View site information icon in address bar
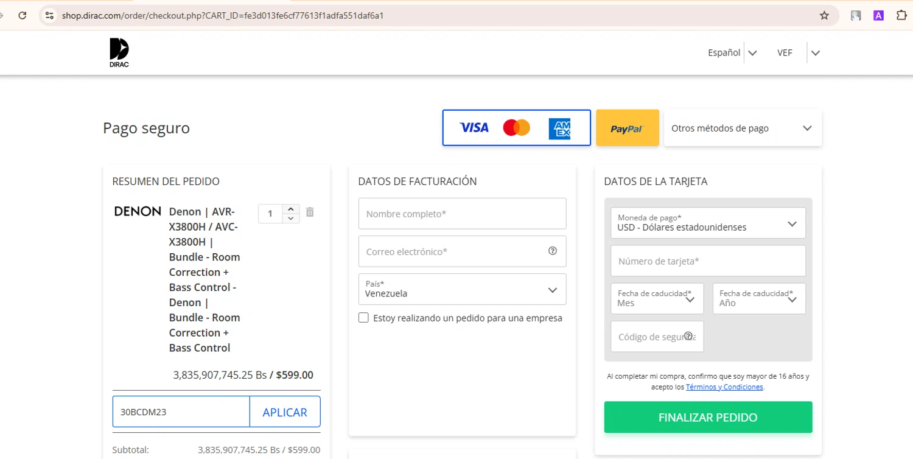Screen dimensions: 913x459 (50, 15)
